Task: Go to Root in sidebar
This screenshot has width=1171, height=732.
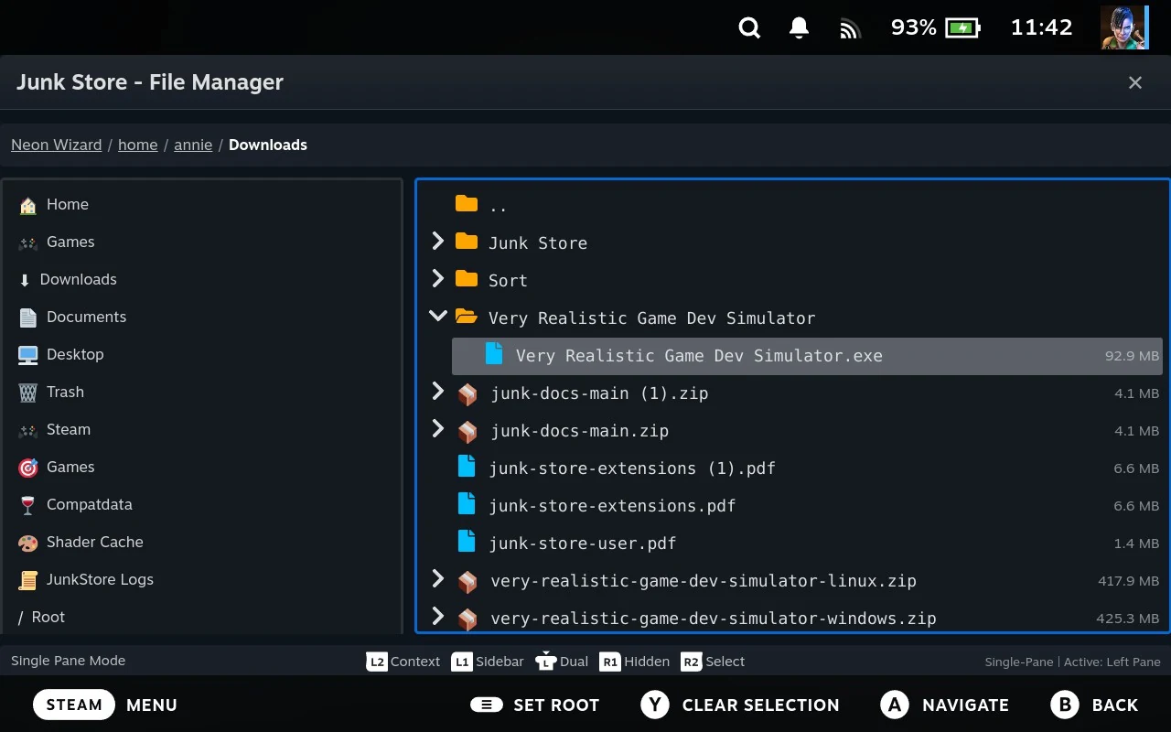Action: (41, 617)
